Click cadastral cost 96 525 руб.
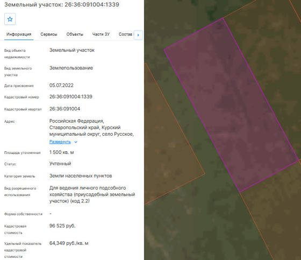 point(62,226)
